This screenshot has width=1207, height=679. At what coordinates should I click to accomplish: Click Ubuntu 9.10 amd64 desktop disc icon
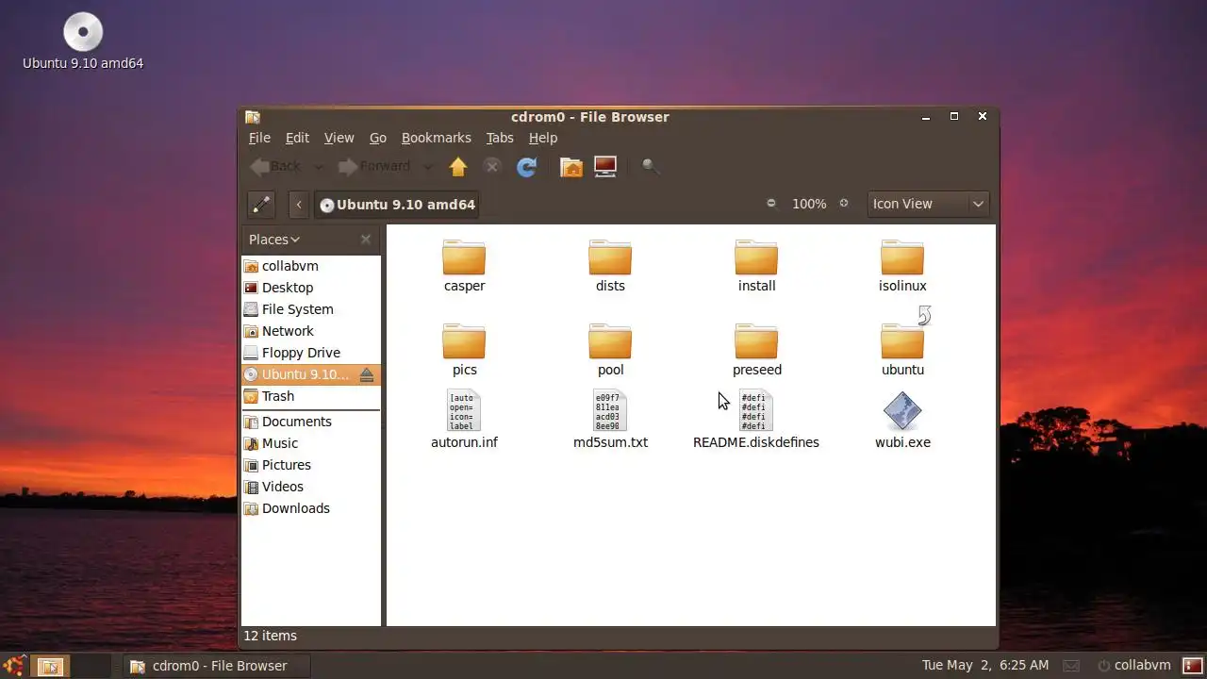coord(83,41)
